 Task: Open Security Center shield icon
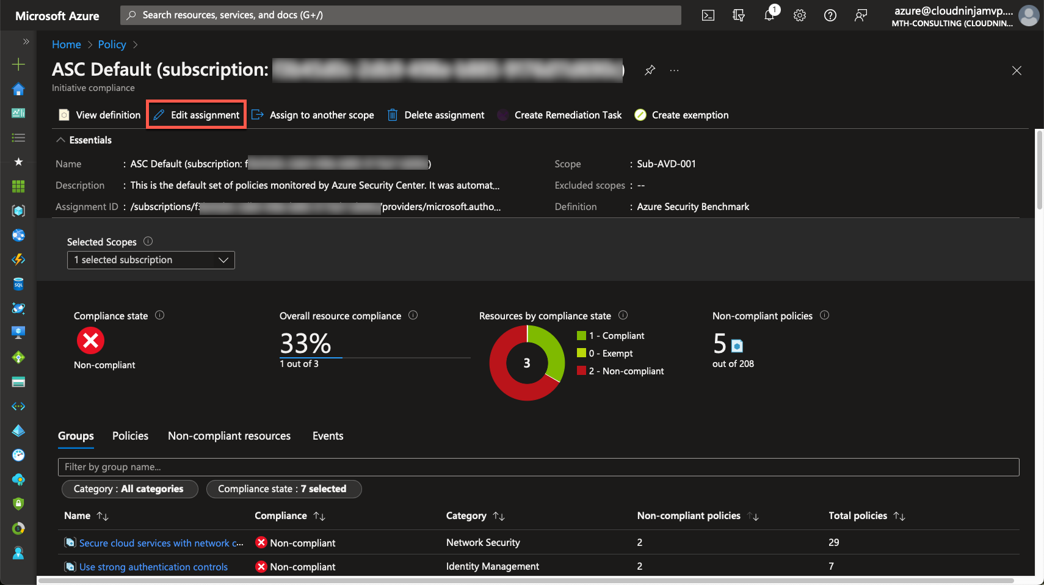[x=18, y=504]
